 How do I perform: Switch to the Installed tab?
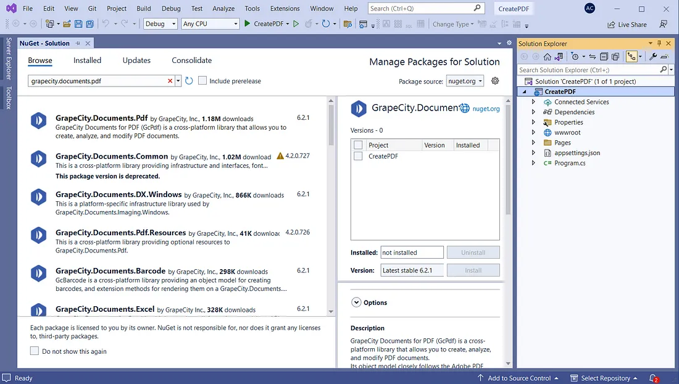(87, 60)
